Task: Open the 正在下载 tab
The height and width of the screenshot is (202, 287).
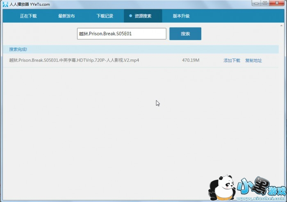Action: pos(28,16)
